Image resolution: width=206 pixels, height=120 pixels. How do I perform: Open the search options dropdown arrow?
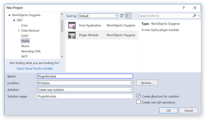198,16
